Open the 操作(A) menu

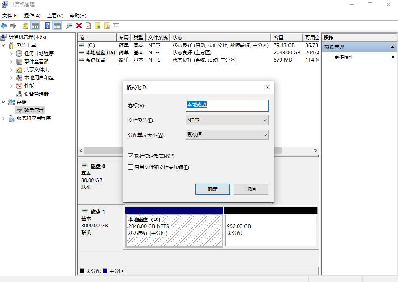32,16
